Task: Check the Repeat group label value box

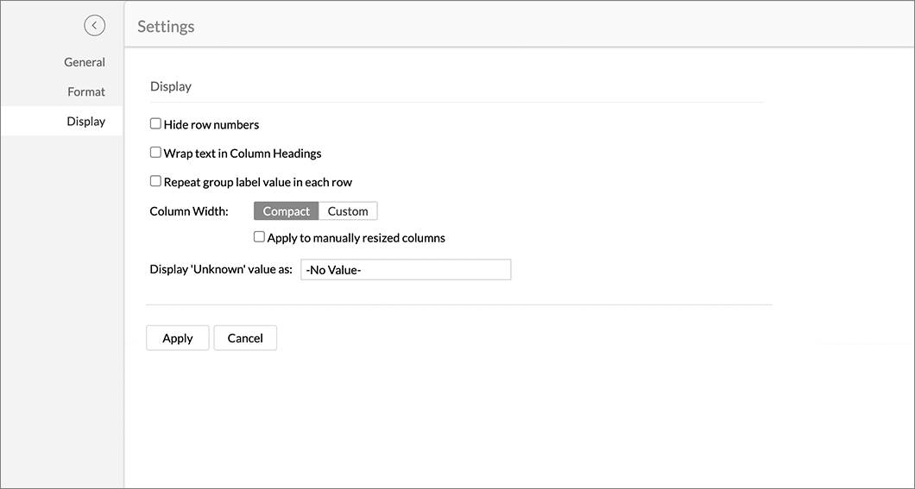Action: [x=155, y=181]
